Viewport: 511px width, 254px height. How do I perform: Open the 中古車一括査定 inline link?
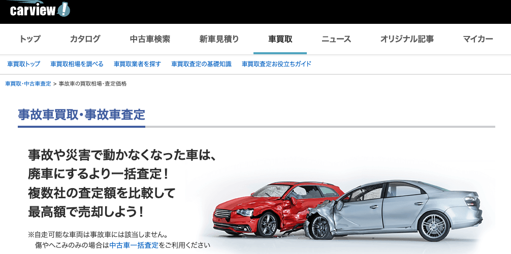click(x=134, y=245)
